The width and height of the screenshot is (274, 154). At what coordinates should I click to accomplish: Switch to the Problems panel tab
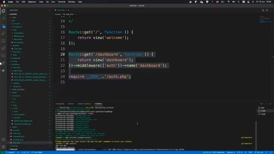pos(60,104)
